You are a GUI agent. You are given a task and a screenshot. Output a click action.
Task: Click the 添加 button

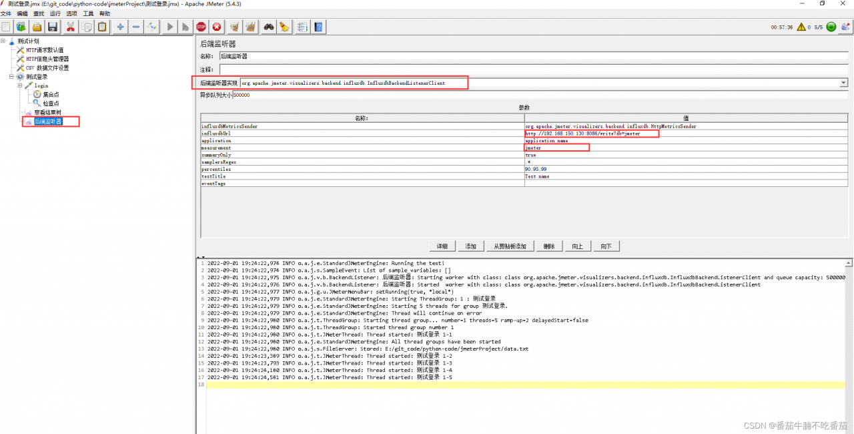[x=471, y=246]
